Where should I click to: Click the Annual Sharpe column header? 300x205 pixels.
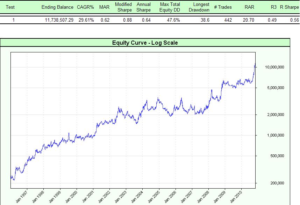click(x=143, y=7)
